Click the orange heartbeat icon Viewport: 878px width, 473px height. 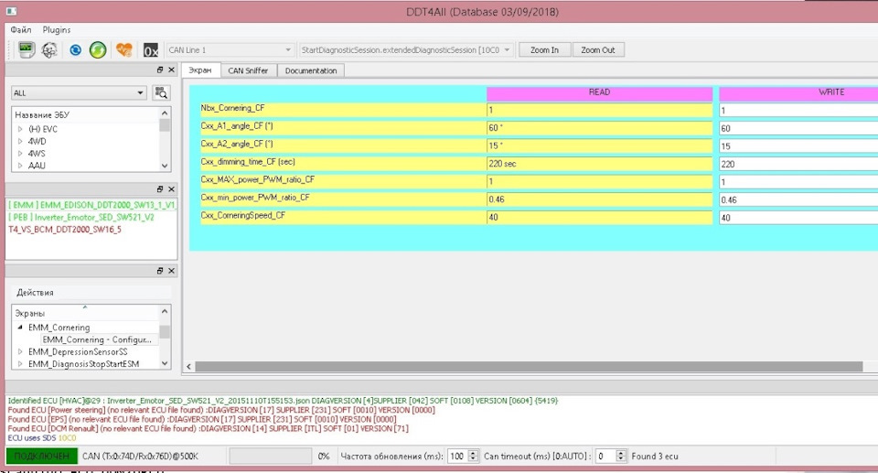tap(123, 50)
